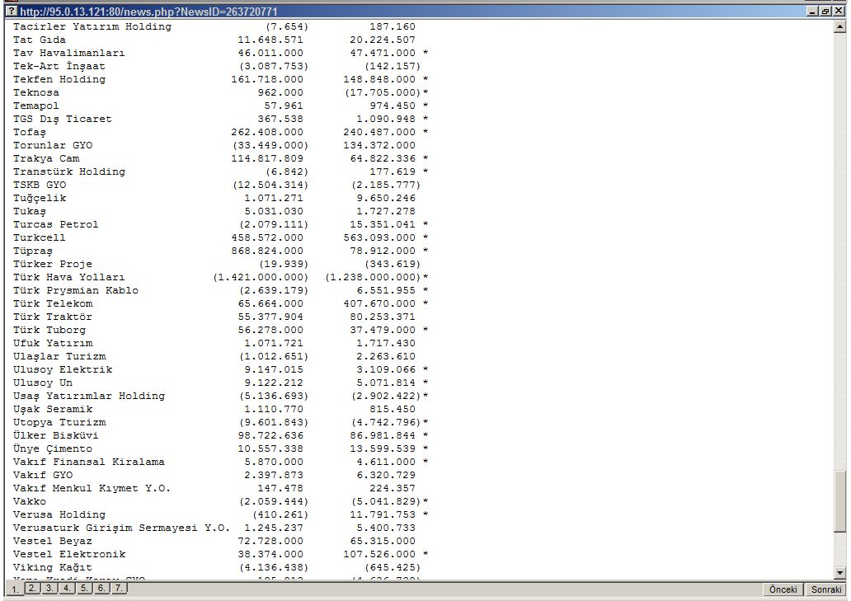This screenshot has width=851, height=601.
Task: Select "Vakıf Finansal Kiralama" row name
Action: (89, 462)
